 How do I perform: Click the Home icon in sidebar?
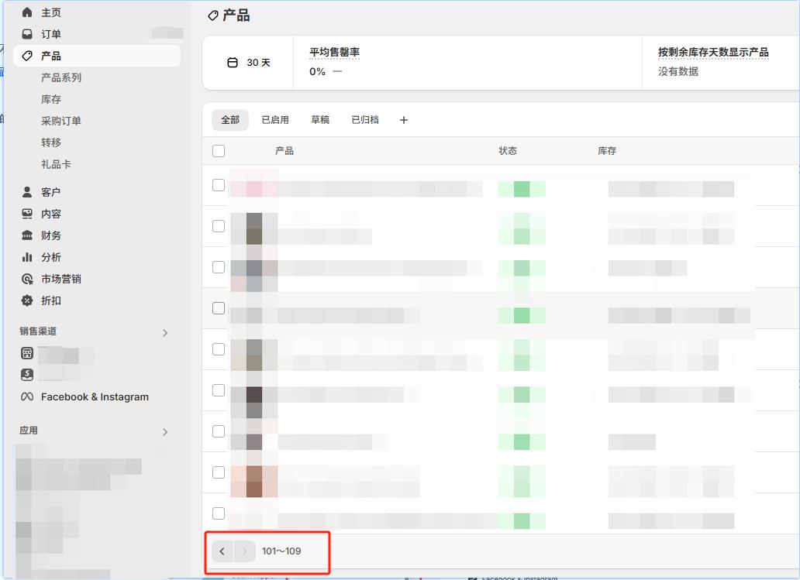(27, 12)
